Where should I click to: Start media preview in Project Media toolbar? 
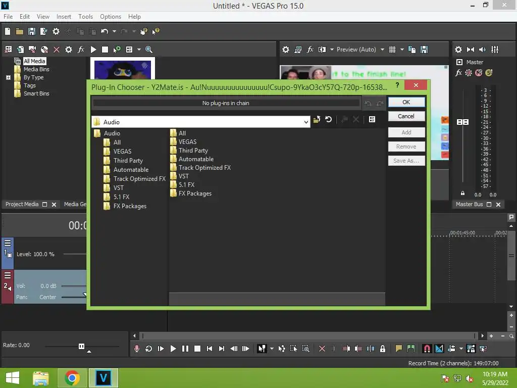[x=93, y=50]
